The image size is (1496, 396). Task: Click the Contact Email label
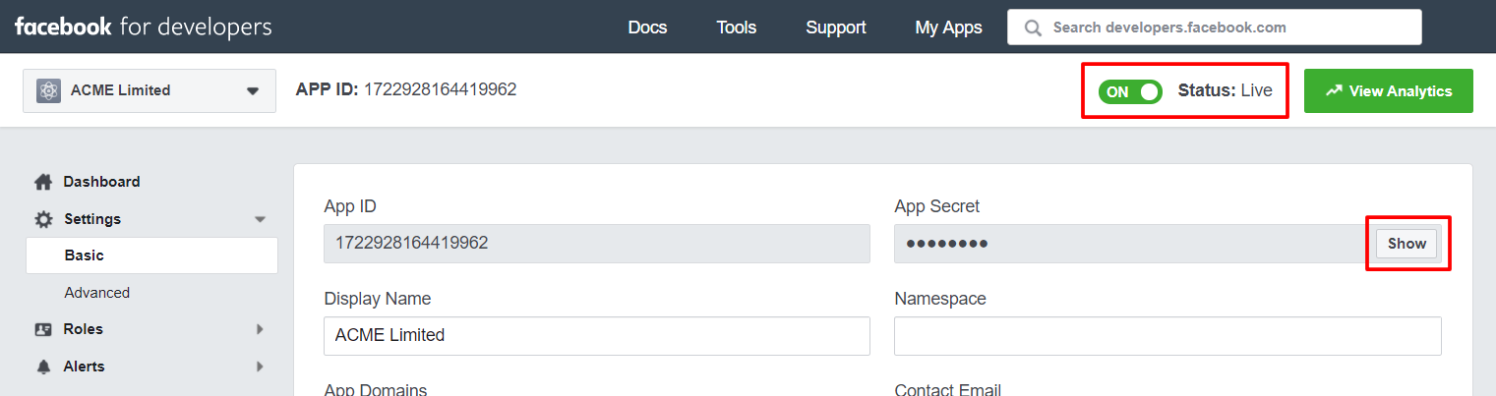coord(948,389)
